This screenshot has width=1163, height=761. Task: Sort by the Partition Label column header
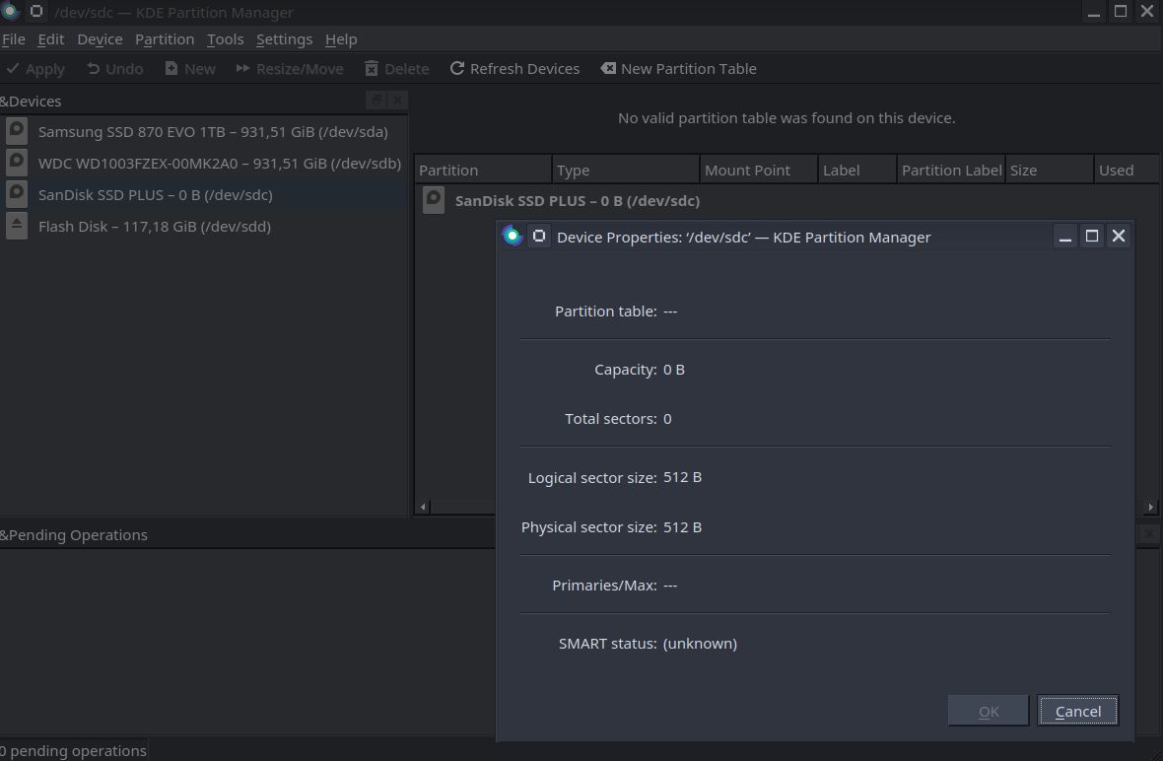click(x=951, y=170)
